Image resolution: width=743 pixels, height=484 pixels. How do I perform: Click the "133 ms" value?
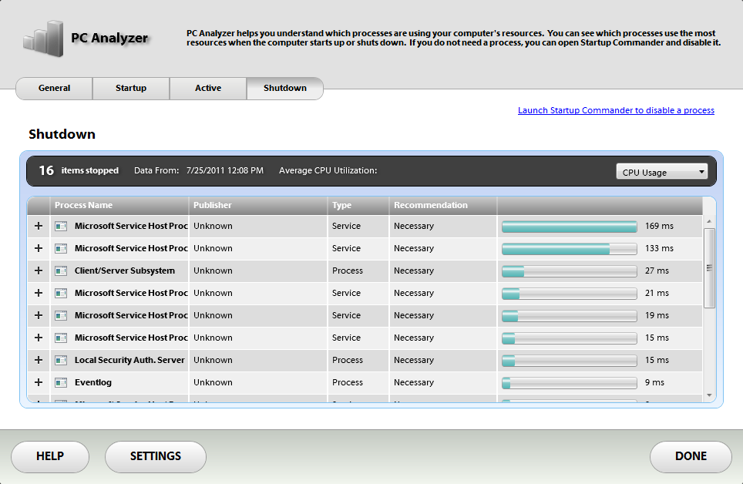(x=659, y=248)
